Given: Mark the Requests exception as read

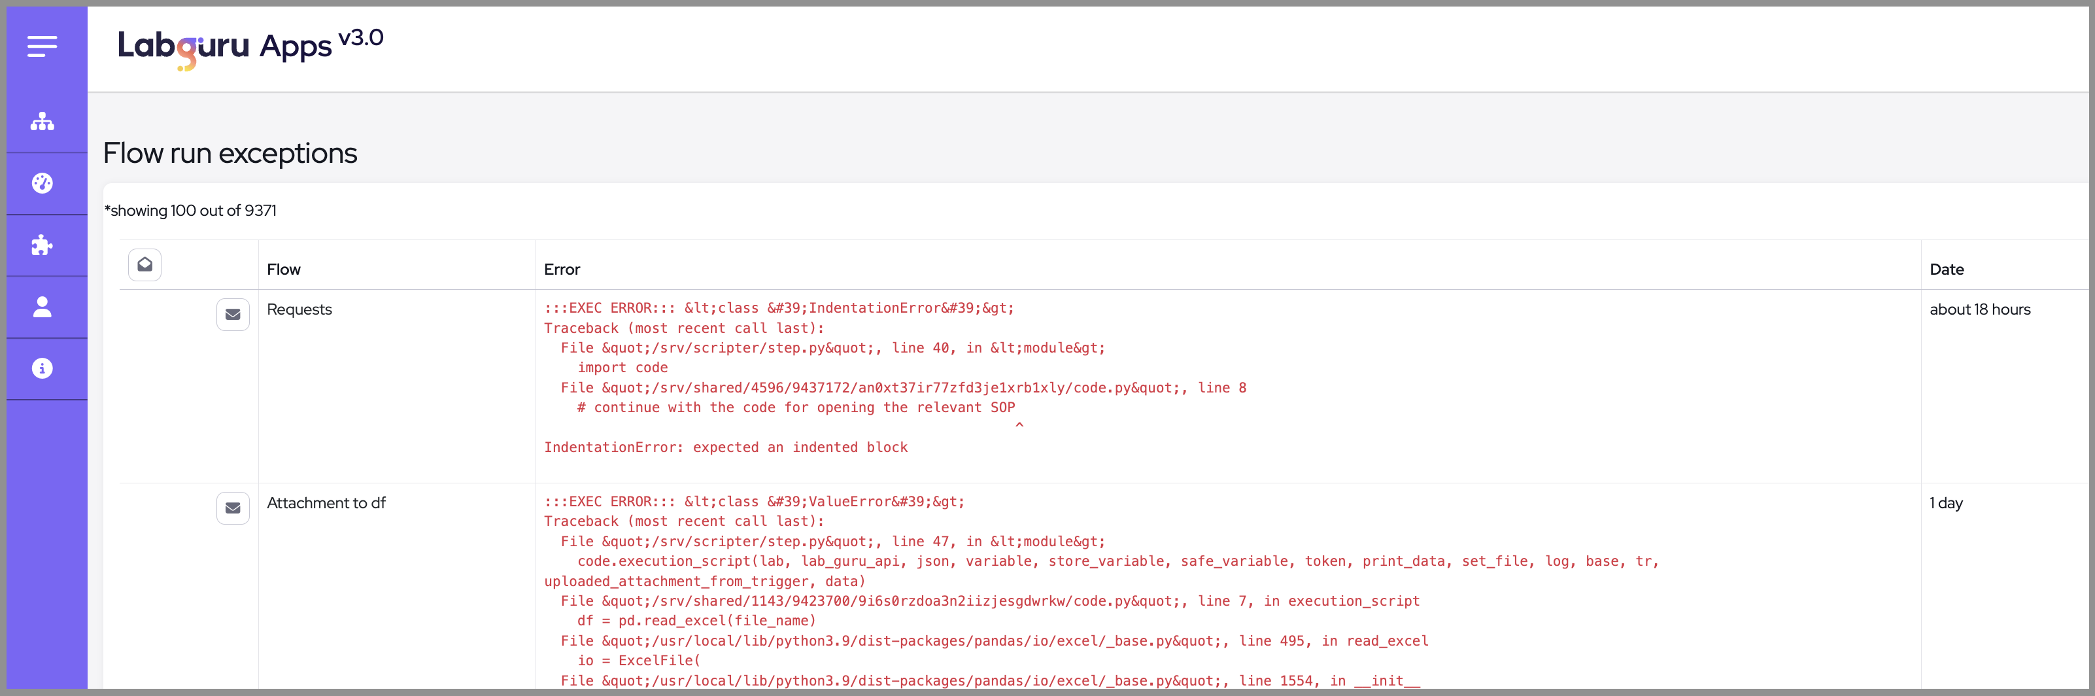Looking at the screenshot, I should coord(233,314).
